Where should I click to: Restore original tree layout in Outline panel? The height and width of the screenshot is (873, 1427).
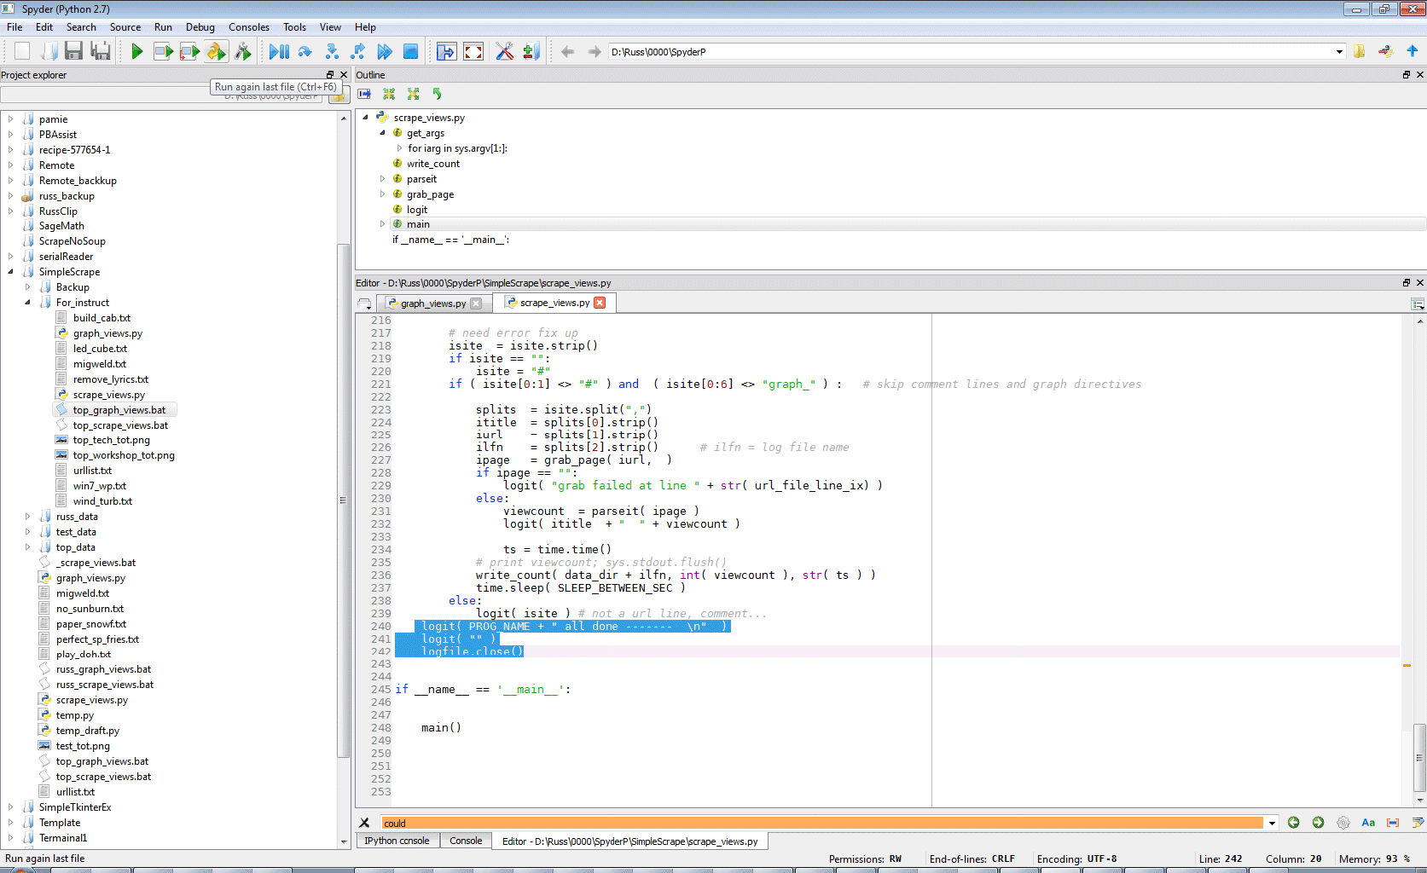437,94
